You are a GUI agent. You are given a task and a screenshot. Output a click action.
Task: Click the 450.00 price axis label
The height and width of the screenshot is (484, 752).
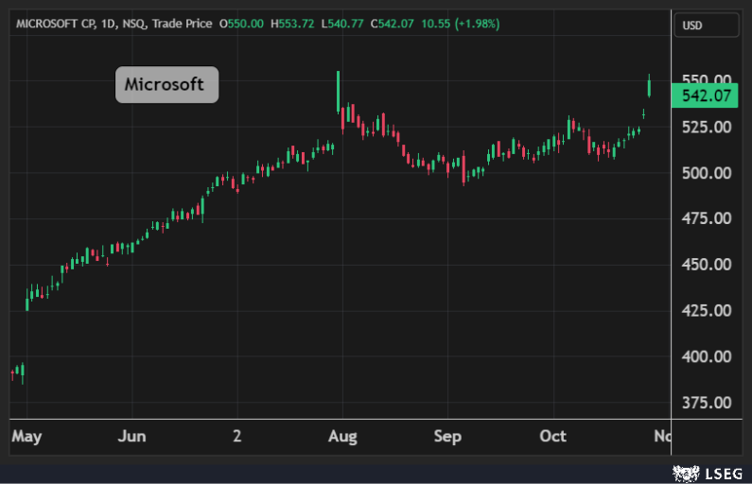708,265
